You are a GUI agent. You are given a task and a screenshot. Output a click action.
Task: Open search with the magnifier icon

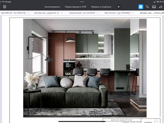coord(147,7)
